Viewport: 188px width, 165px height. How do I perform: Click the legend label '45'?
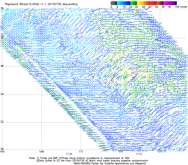[169, 7]
